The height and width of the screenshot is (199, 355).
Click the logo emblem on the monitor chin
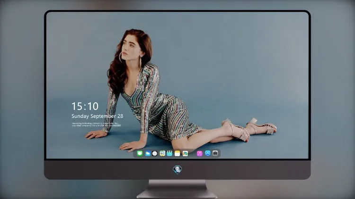[177, 170]
